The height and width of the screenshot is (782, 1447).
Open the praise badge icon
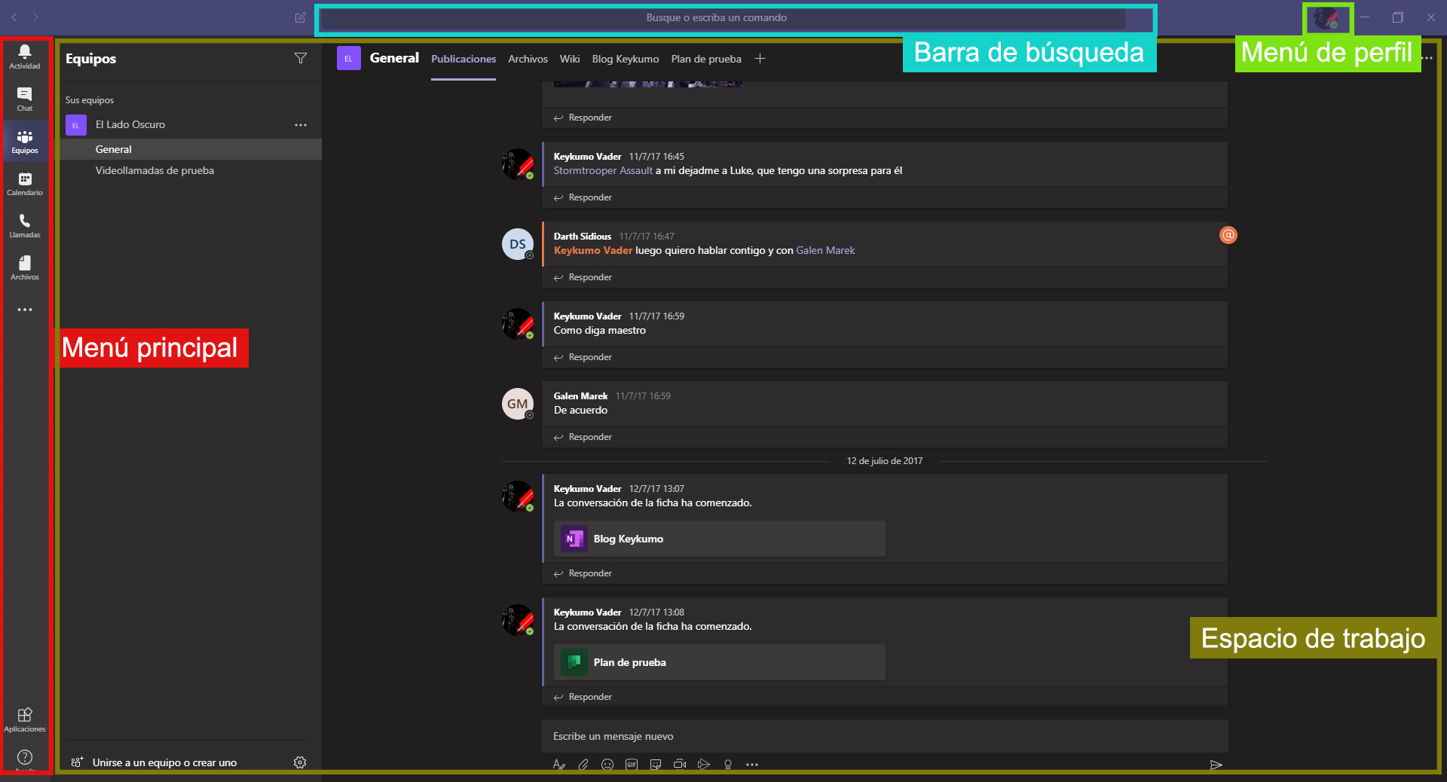(728, 764)
